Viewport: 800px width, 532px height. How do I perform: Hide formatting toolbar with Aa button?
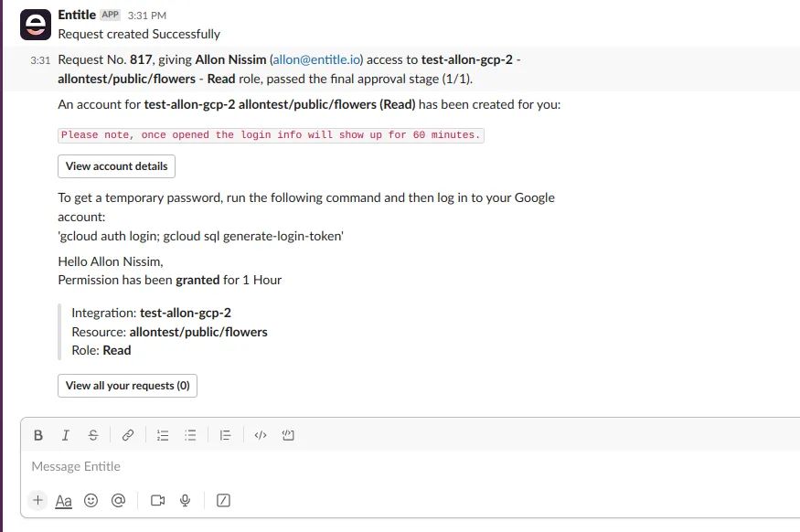(63, 501)
